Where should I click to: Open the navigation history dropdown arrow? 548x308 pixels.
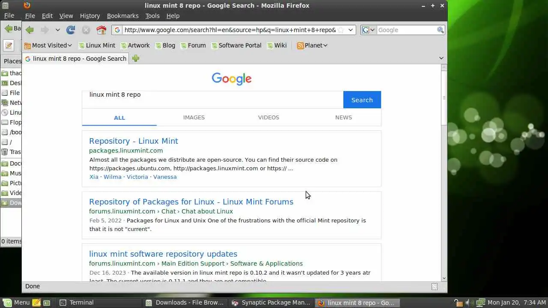[x=57, y=30]
